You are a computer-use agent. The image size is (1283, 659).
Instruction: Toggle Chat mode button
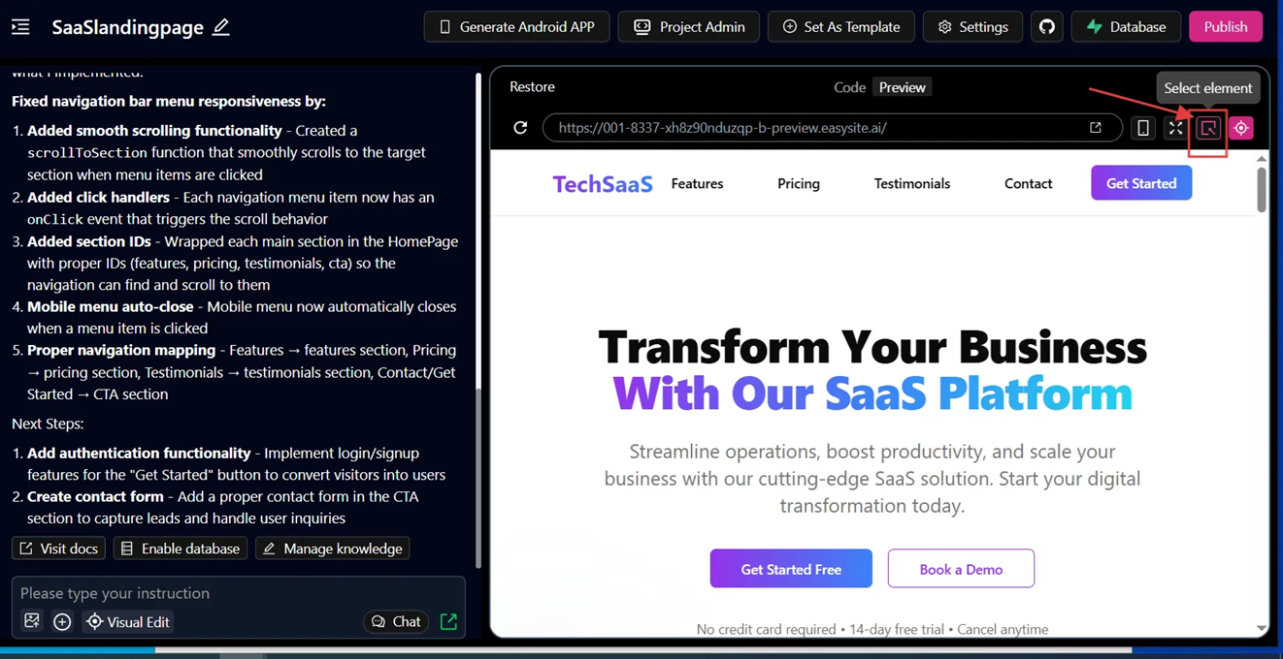[x=396, y=622]
